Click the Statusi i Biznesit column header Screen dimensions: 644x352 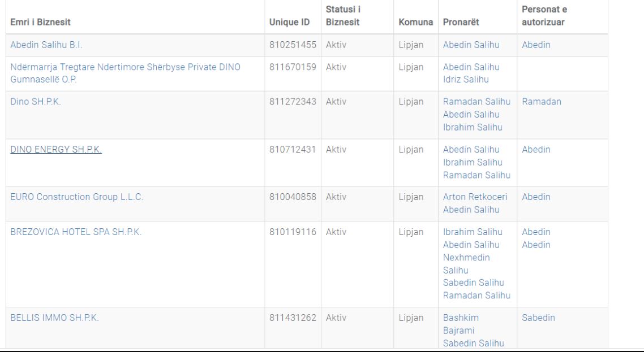click(x=344, y=17)
